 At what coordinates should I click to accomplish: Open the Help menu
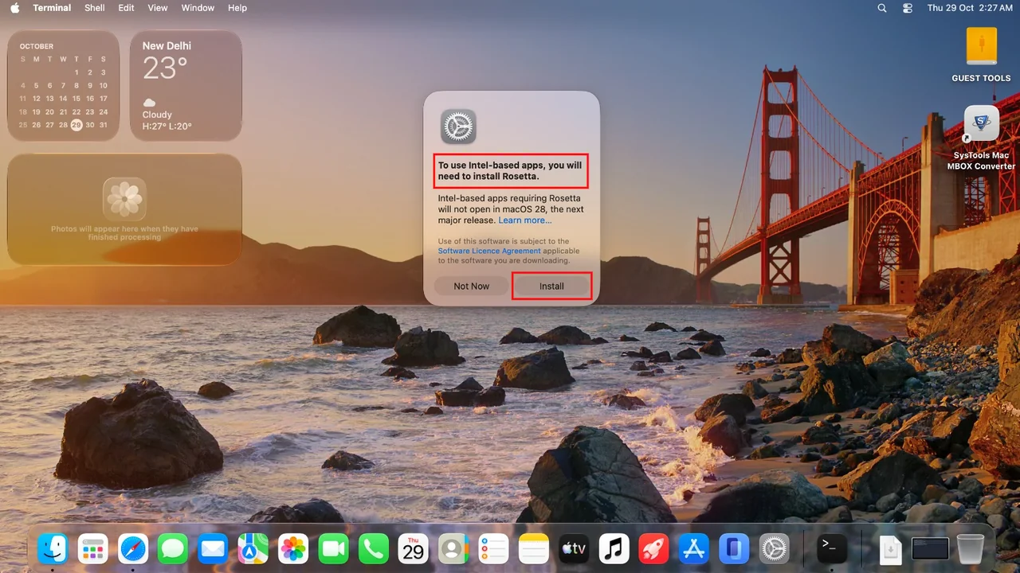[x=237, y=8]
